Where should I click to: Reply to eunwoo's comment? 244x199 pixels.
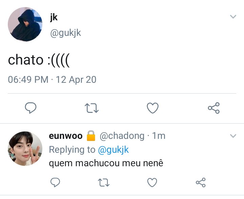tap(55, 182)
